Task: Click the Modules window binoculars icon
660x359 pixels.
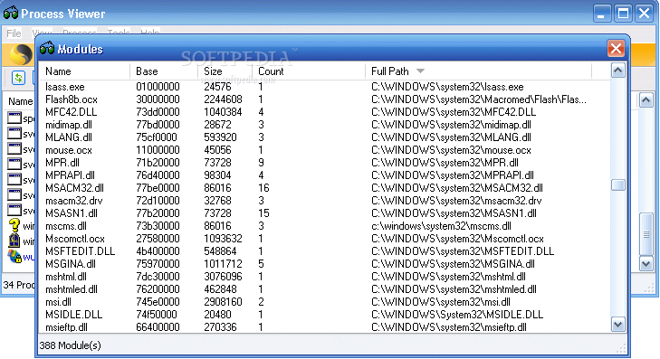Action: 47,48
